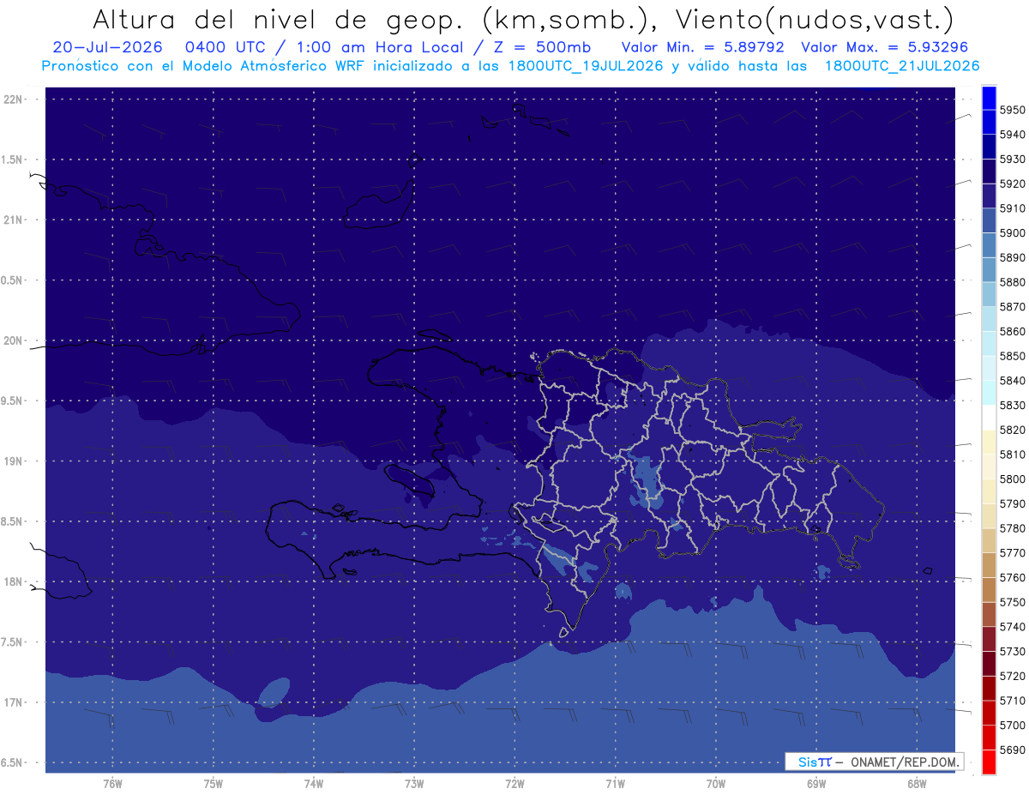Viewport: 1029px width, 795px height.
Task: Click the '5940' legend value
Action: (x=1013, y=135)
